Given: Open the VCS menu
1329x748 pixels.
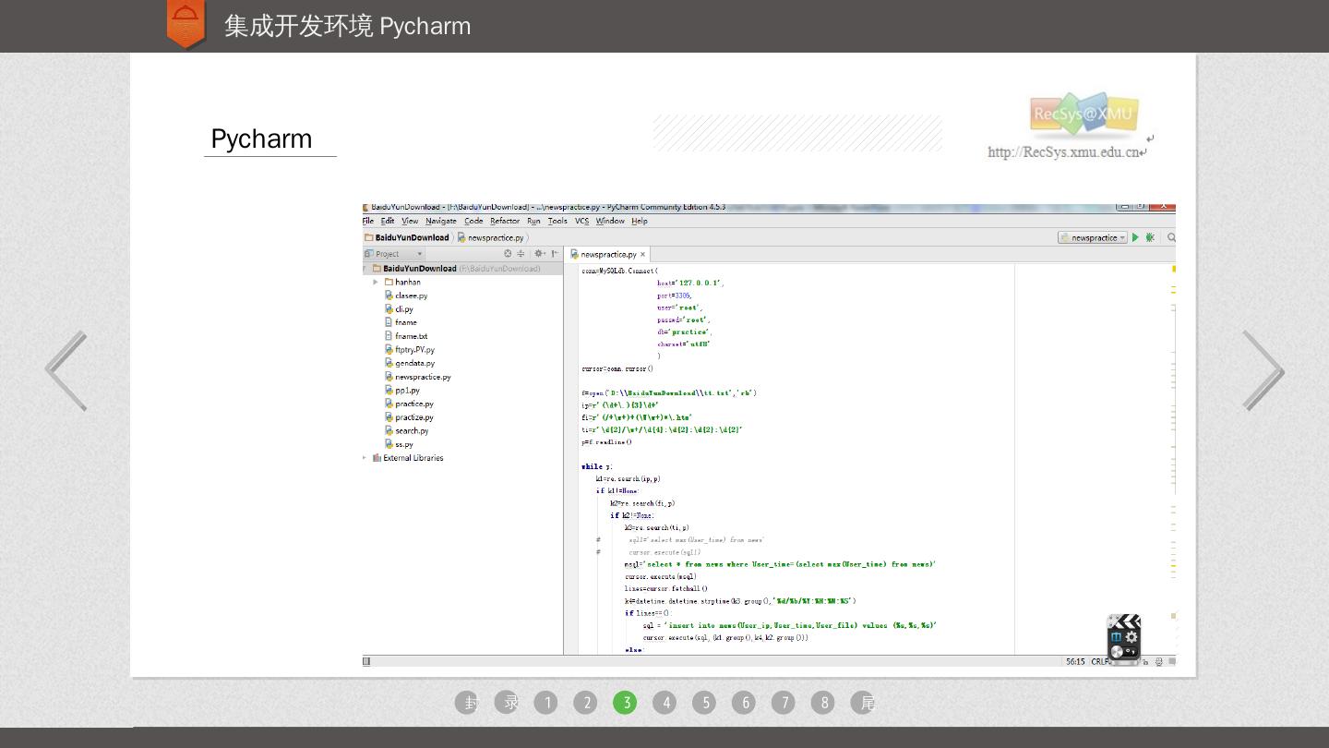Looking at the screenshot, I should [581, 221].
